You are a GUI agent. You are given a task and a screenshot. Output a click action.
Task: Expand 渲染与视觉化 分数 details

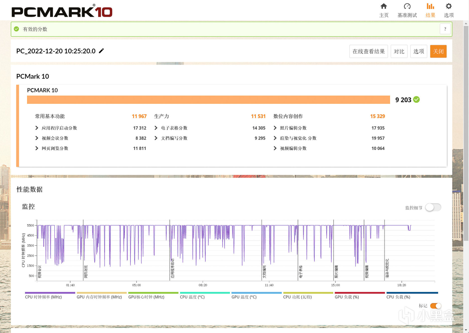click(275, 138)
